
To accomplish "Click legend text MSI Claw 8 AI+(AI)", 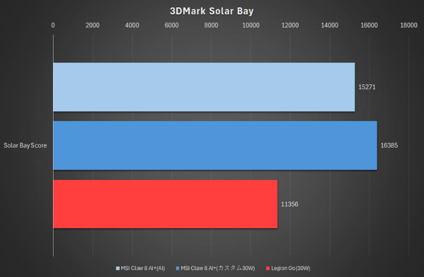I will point(143,269).
